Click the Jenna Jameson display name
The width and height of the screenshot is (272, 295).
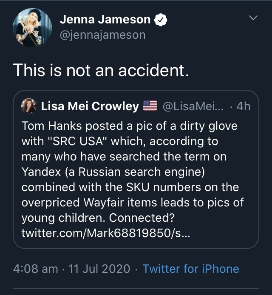click(105, 20)
